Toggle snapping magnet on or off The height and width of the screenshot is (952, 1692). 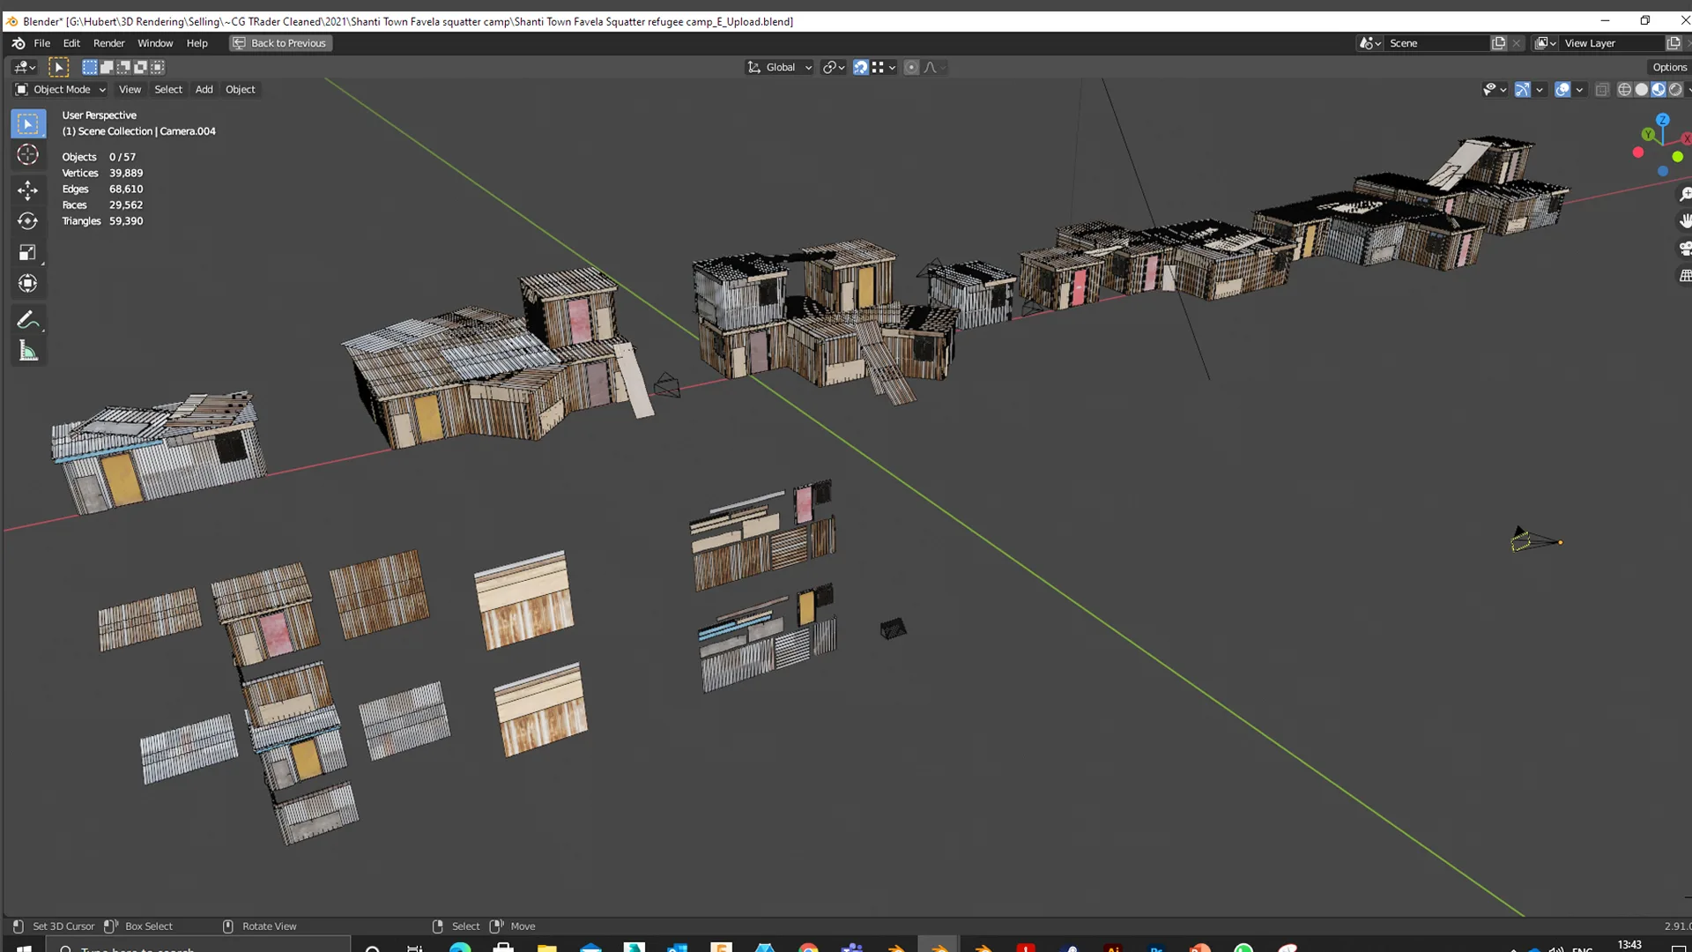click(861, 67)
